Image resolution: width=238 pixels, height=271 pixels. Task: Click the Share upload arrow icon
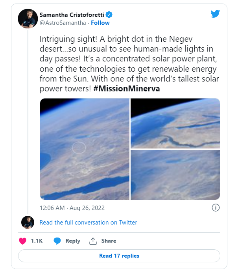pos(93,241)
